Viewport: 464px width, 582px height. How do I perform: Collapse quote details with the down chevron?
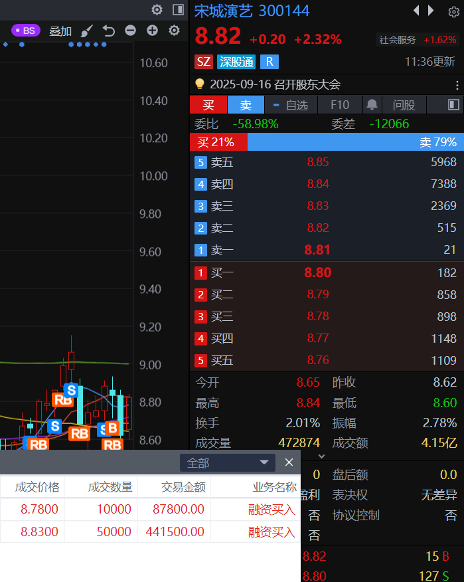click(x=321, y=456)
